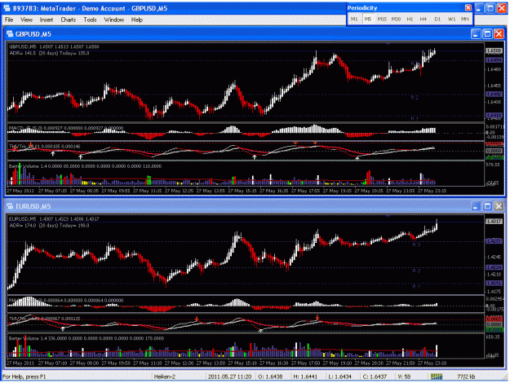The image size is (510, 383).
Task: Open the Charts menu
Action: pos(68,20)
